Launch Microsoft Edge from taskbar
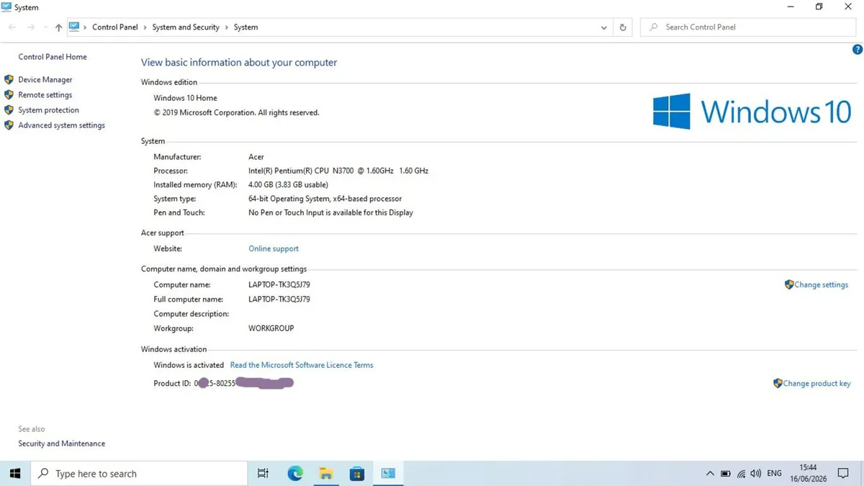Viewport: 864px width, 486px height. point(295,473)
